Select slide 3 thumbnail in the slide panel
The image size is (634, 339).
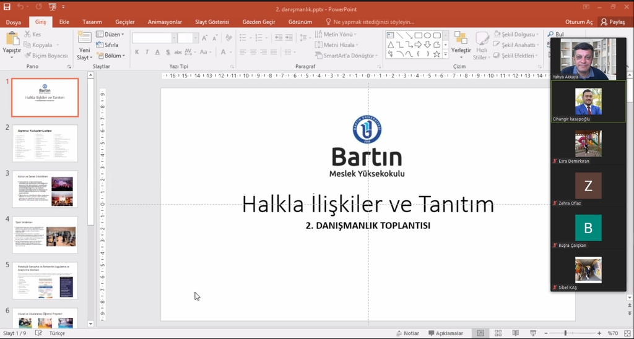(x=45, y=189)
